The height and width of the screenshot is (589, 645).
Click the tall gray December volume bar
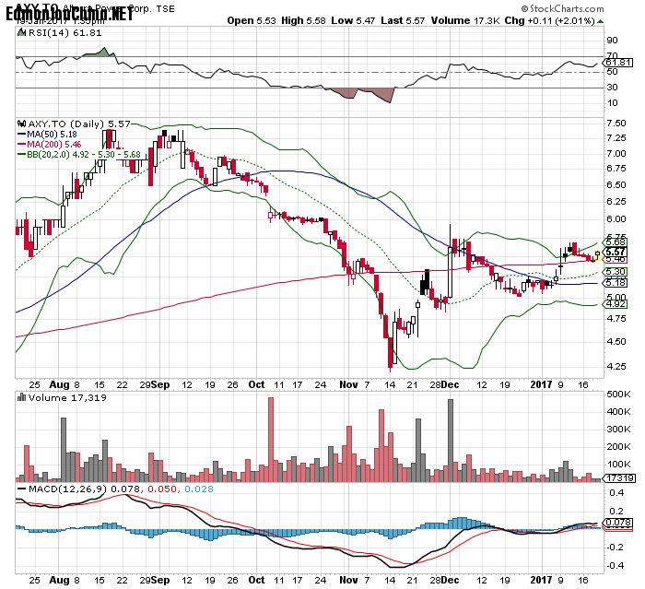pos(451,441)
